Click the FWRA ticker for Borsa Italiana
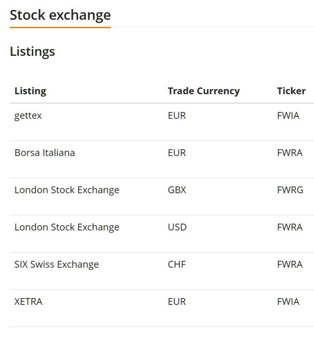Viewport: 314px width, 346px height. click(x=290, y=153)
